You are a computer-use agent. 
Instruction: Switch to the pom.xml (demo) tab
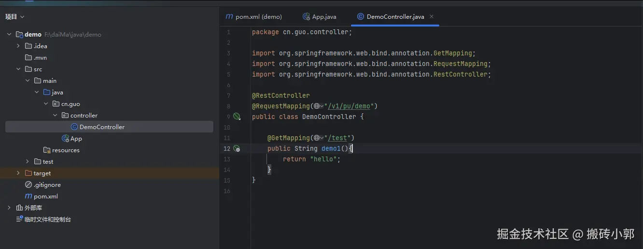point(254,17)
